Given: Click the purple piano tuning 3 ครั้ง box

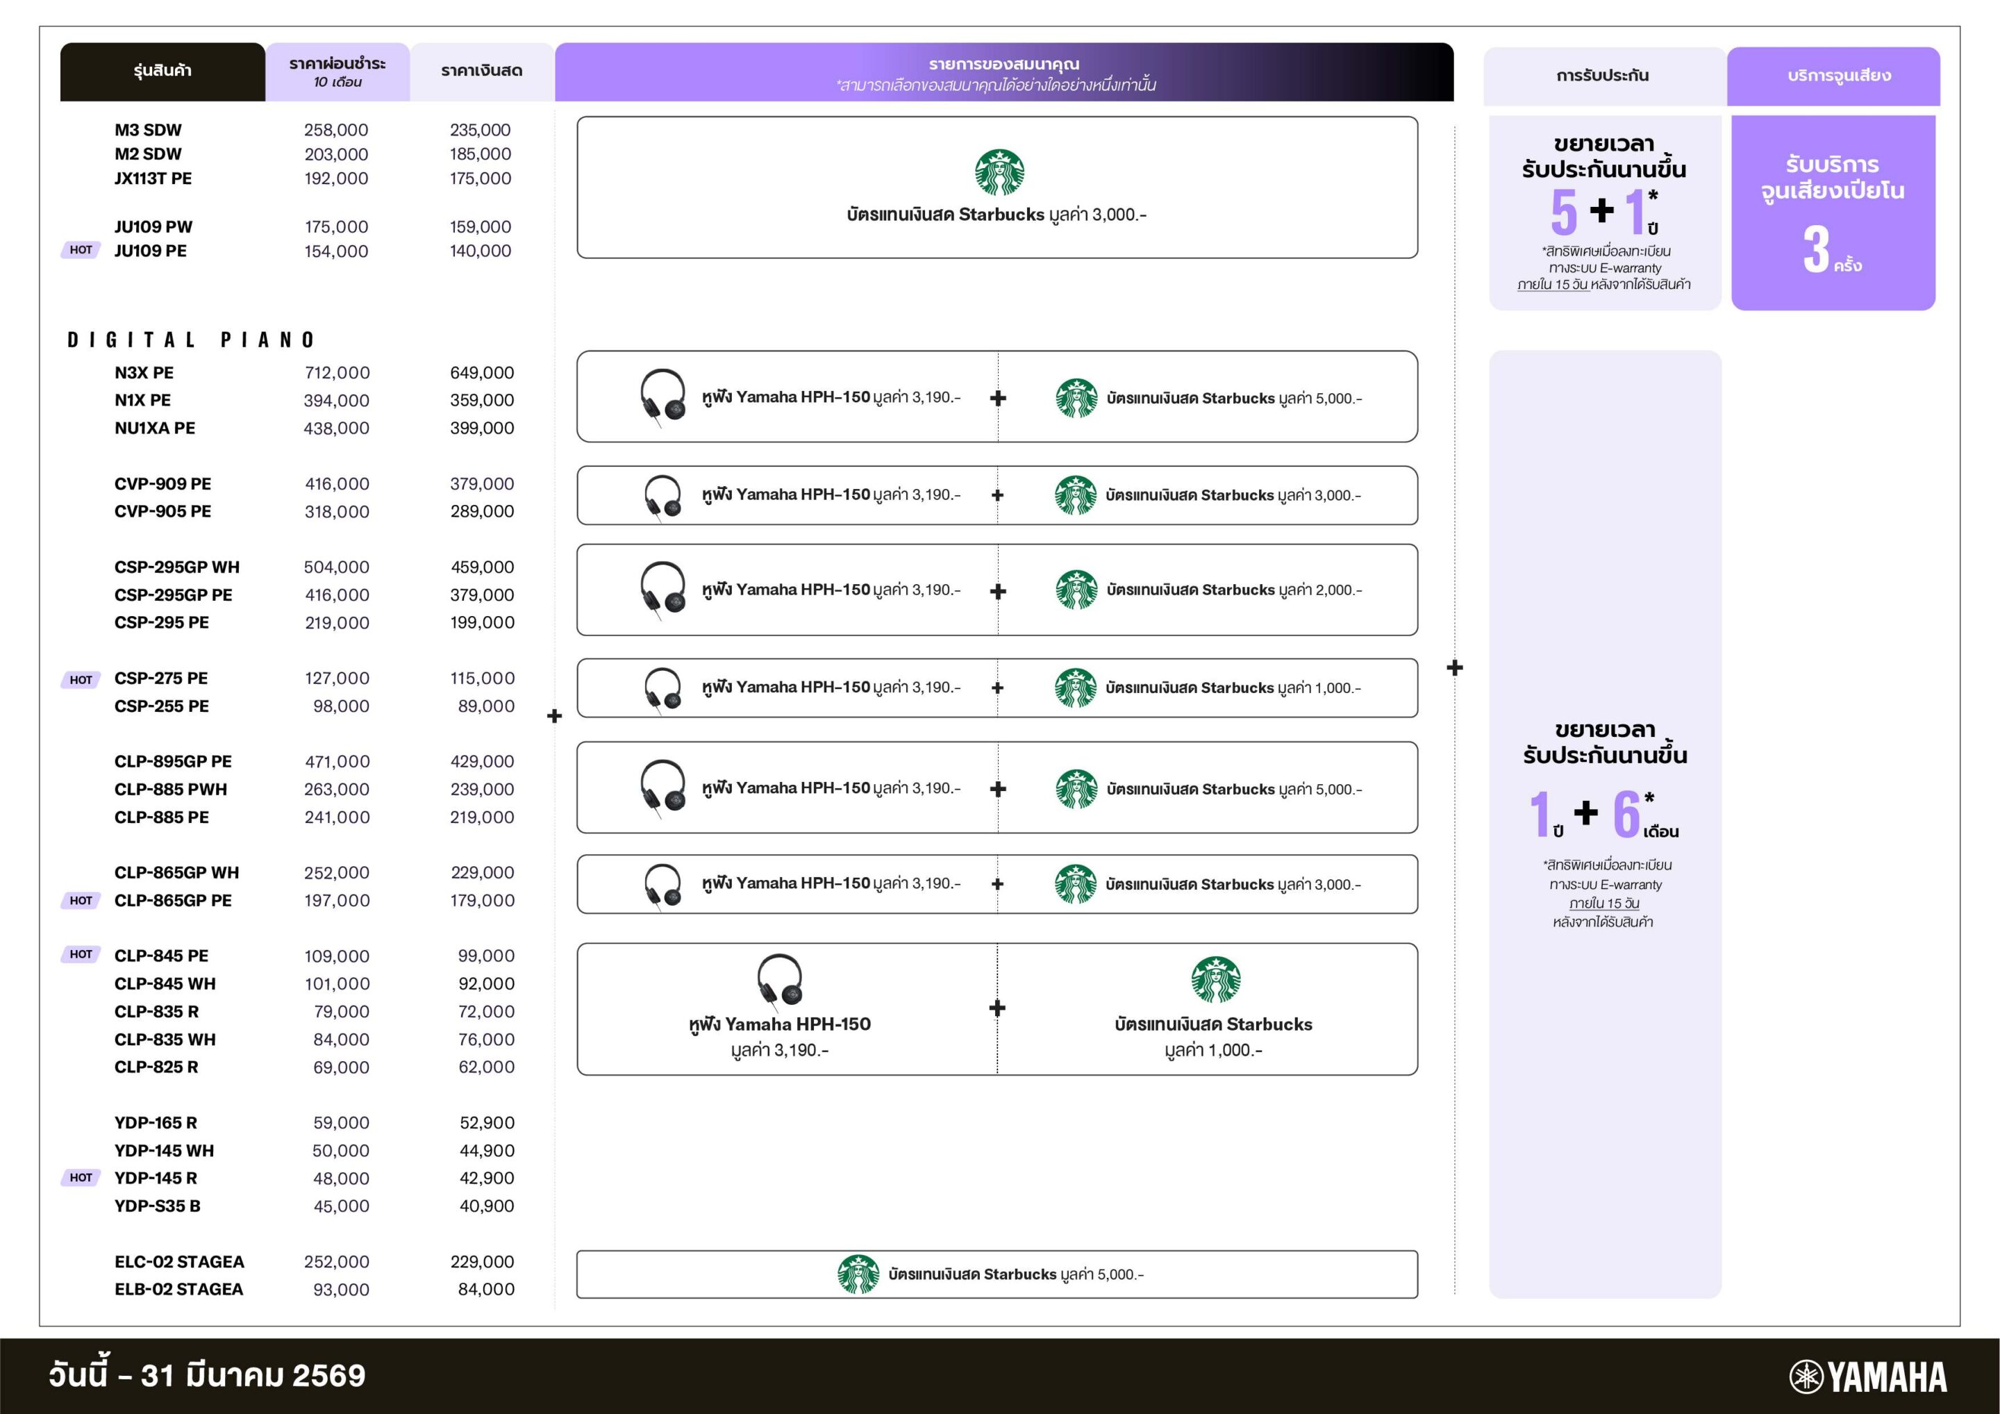Looking at the screenshot, I should (1833, 213).
